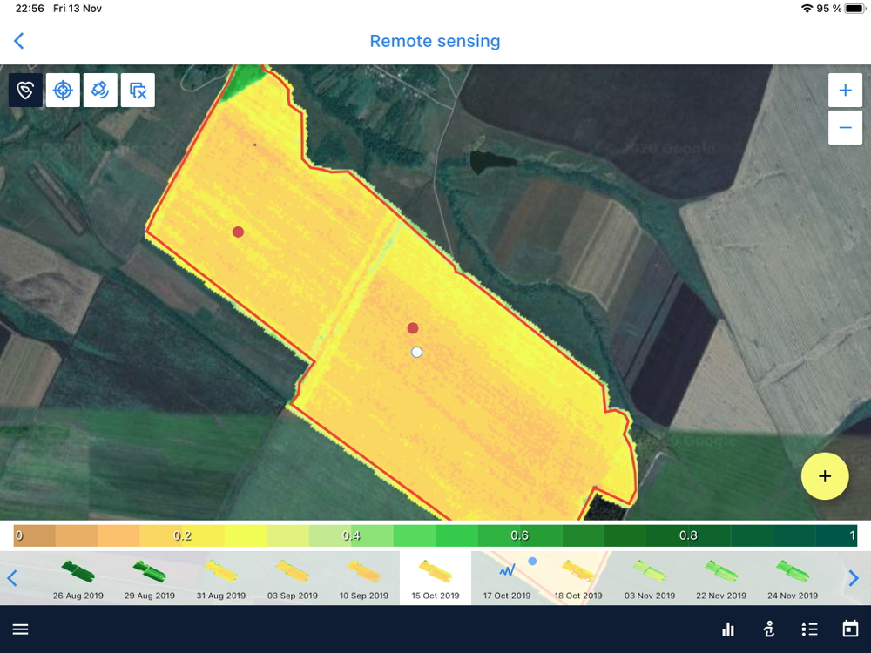Image resolution: width=871 pixels, height=653 pixels.
Task: Tap the center-on-location target icon
Action: [x=63, y=90]
